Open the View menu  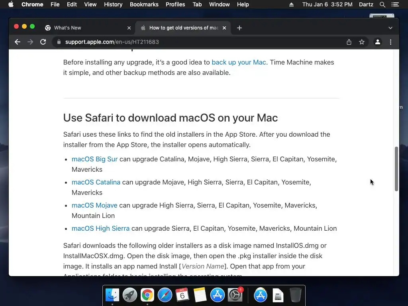pyautogui.click(x=90, y=4)
